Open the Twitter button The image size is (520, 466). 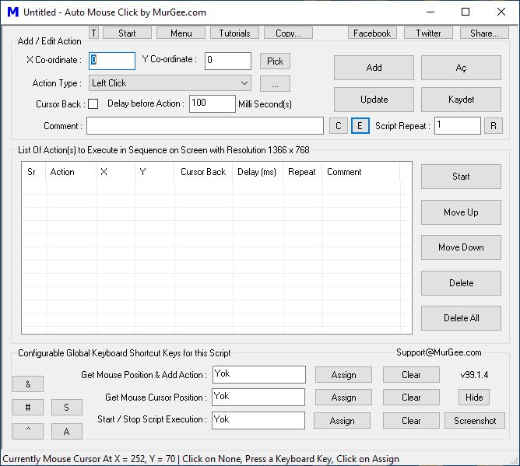click(428, 33)
